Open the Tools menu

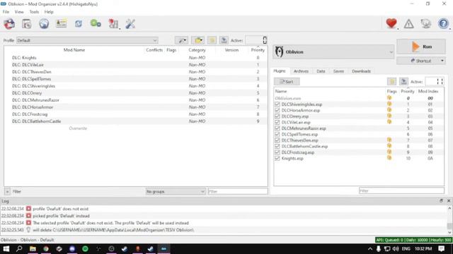(x=34, y=12)
